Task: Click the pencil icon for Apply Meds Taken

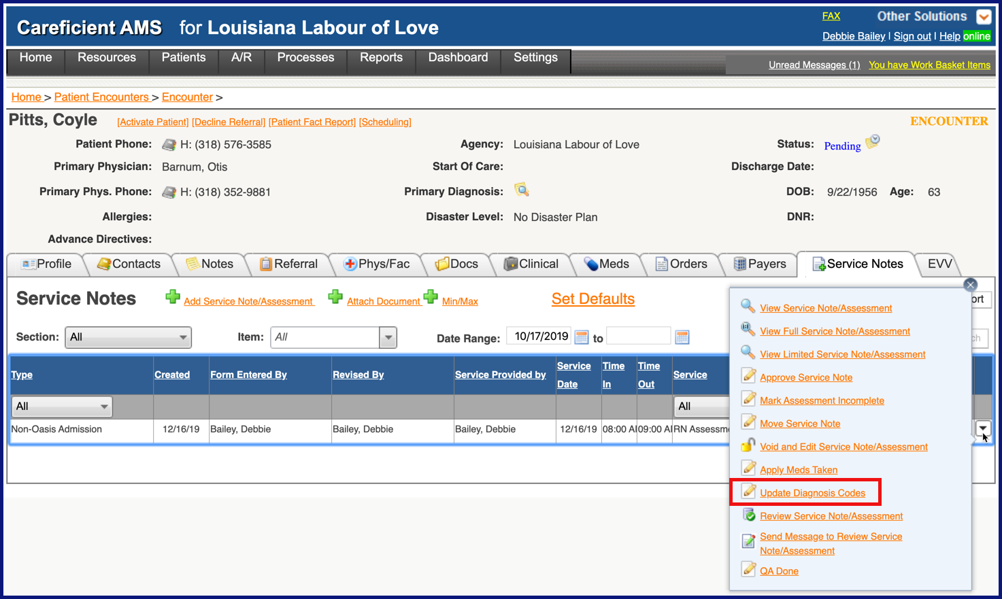Action: coord(748,468)
